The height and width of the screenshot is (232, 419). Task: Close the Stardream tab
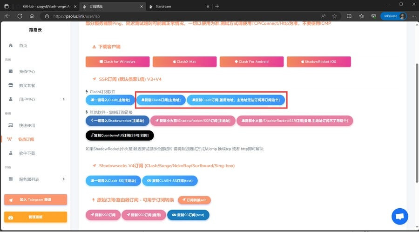(x=208, y=7)
